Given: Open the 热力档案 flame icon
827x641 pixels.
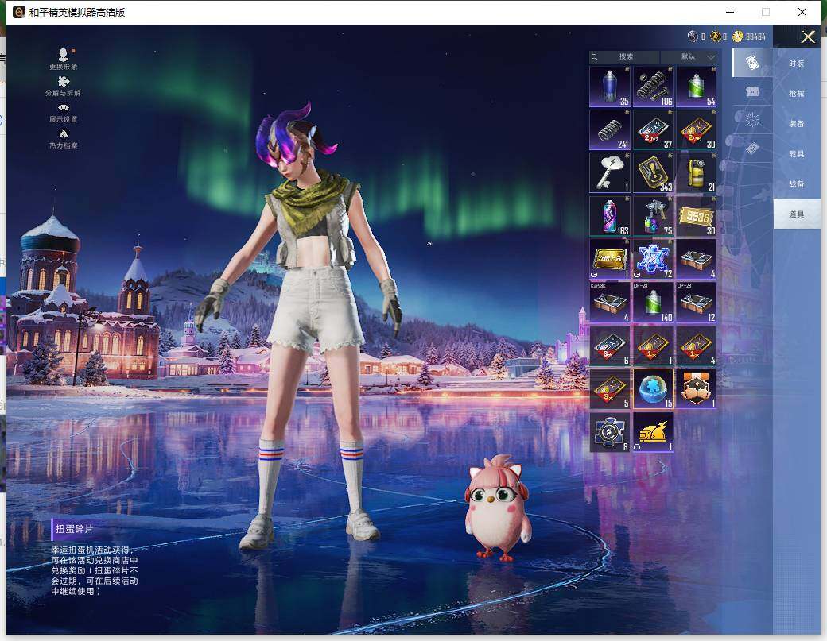Looking at the screenshot, I should [64, 133].
